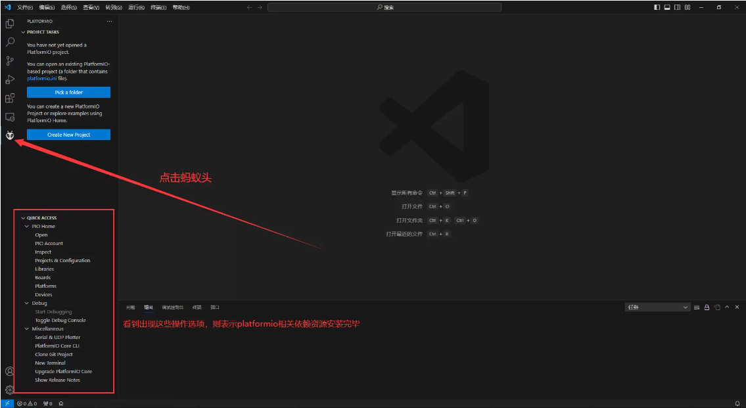This screenshot has height=408, width=746.
Task: Collapse the QUICK ACCESS section
Action: [23, 217]
